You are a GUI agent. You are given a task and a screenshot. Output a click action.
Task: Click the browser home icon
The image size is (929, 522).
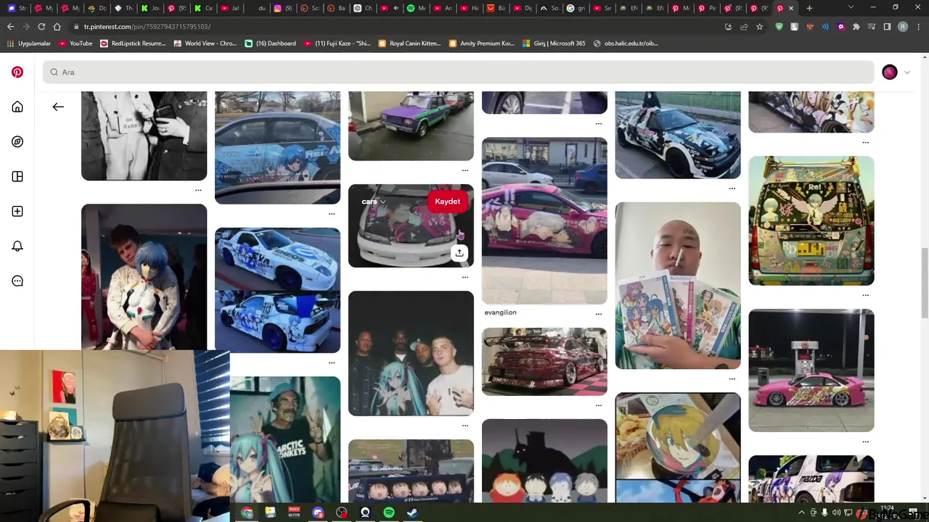point(57,26)
